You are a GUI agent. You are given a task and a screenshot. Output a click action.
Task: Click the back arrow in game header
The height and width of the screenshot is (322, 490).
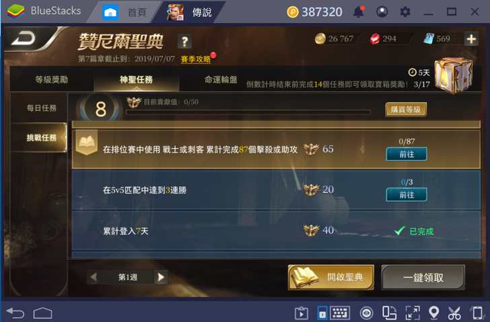coord(24,39)
